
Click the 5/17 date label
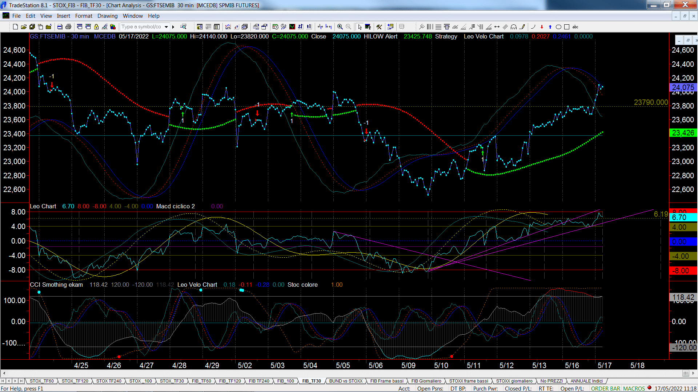(605, 366)
